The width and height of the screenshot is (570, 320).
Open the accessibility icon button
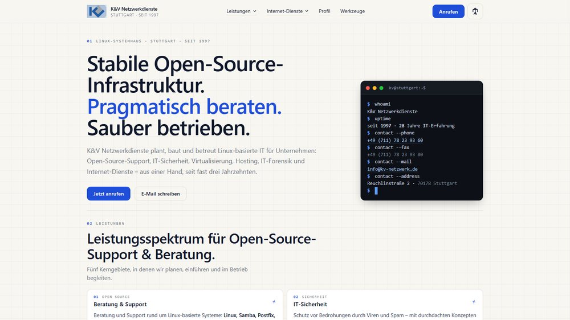coord(475,11)
